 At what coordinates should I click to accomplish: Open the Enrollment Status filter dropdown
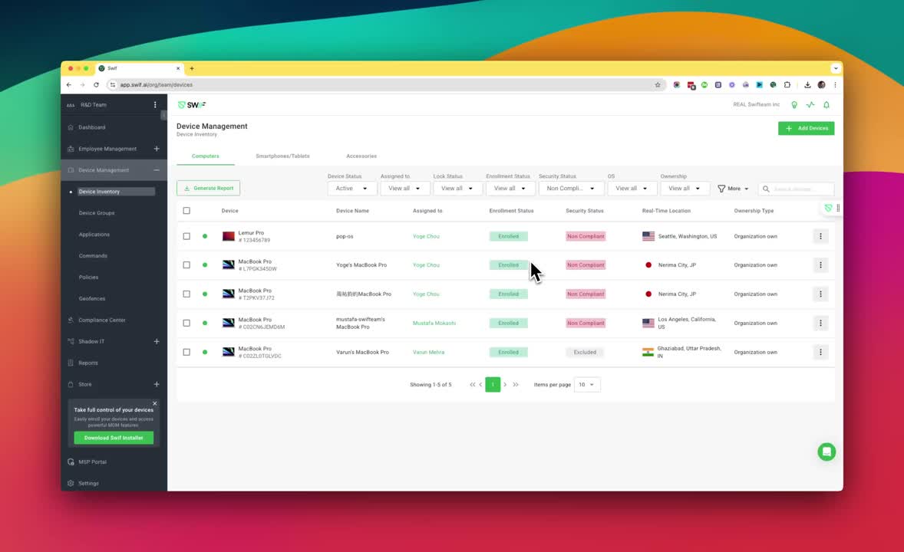tap(510, 189)
